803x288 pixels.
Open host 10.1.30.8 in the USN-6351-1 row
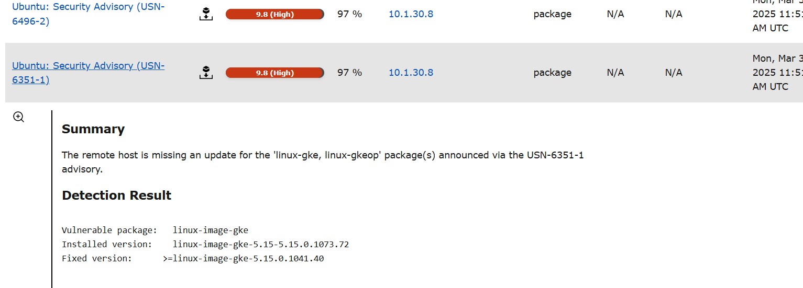point(411,73)
